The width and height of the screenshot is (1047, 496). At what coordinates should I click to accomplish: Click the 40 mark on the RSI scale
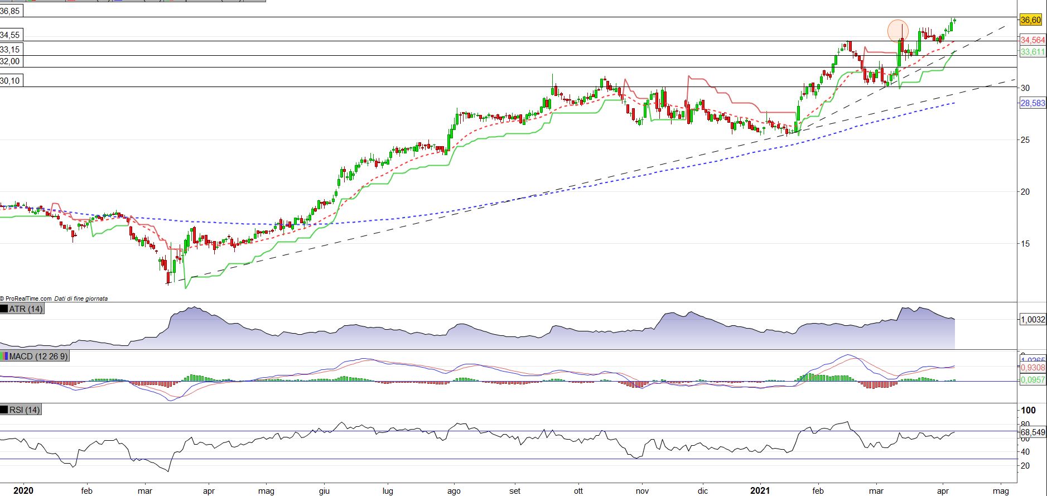(x=1025, y=452)
